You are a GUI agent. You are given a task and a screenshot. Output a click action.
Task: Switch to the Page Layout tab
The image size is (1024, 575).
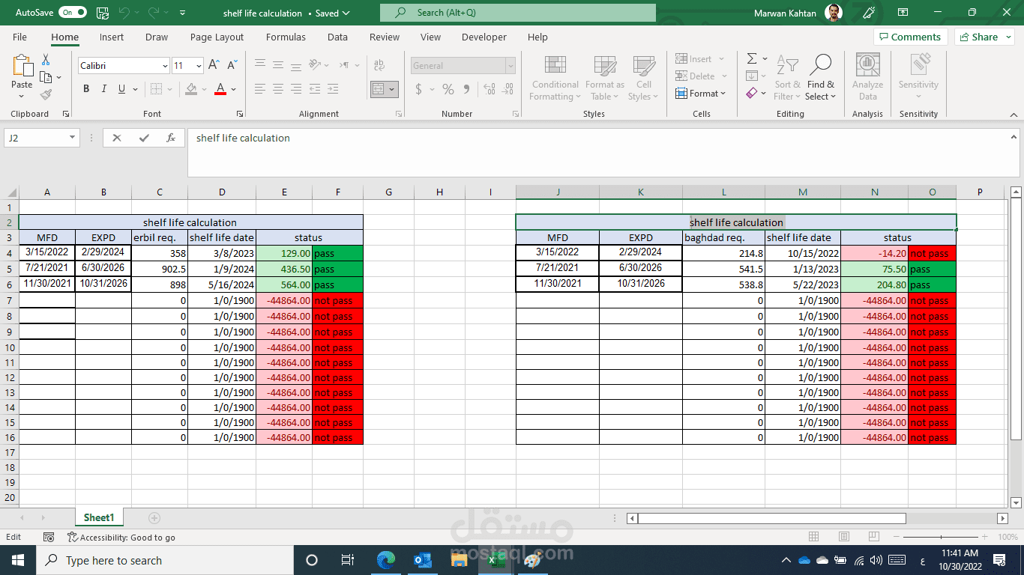click(x=217, y=37)
